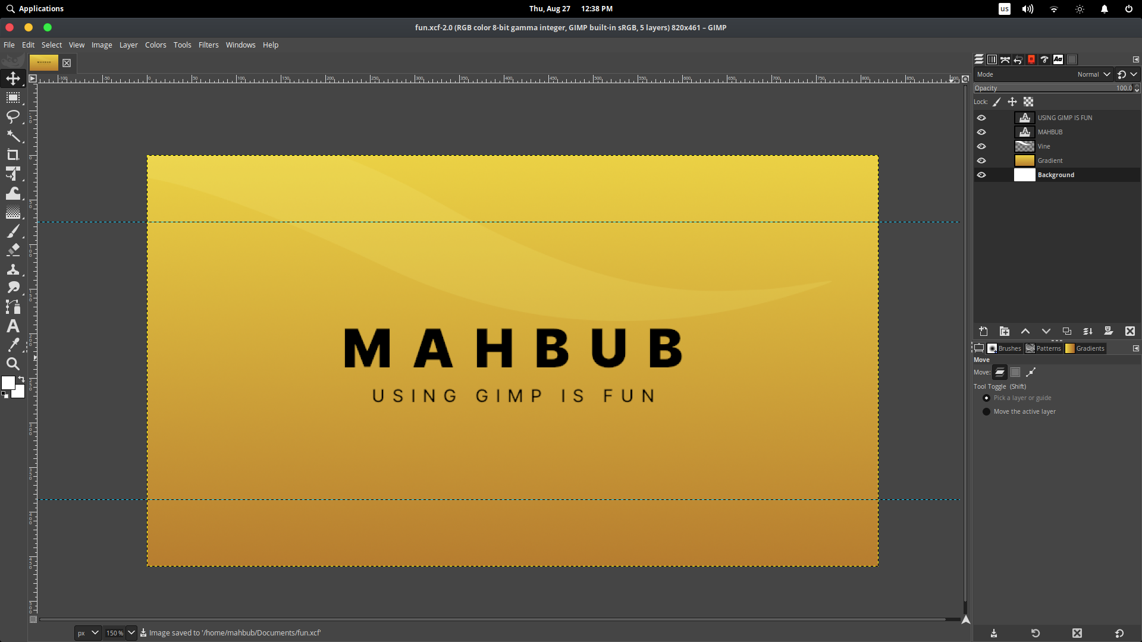
Task: Select the Free Select lasso tool
Action: [x=13, y=117]
